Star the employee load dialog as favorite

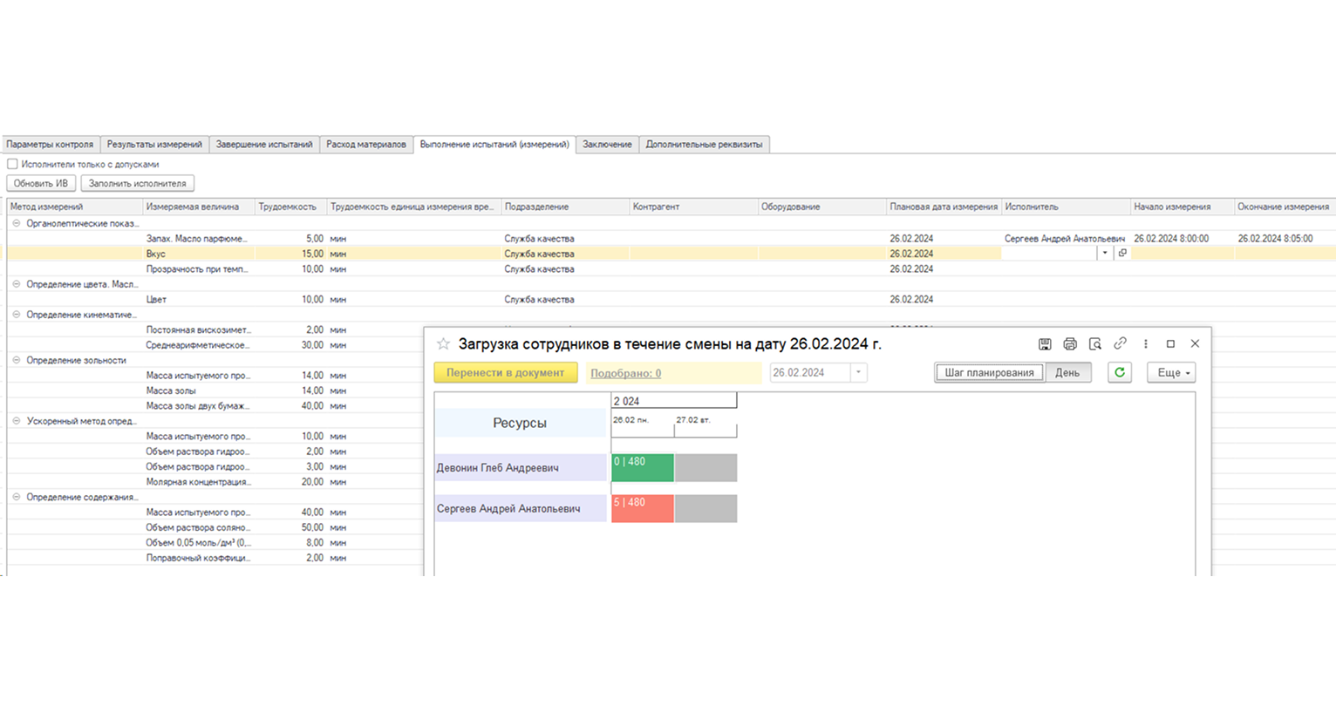pyautogui.click(x=443, y=344)
